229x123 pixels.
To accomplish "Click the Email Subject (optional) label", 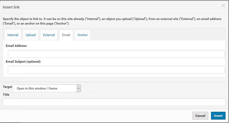I will pos(23,62).
